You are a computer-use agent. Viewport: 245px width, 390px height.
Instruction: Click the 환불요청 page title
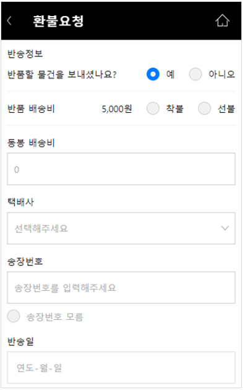tap(58, 21)
